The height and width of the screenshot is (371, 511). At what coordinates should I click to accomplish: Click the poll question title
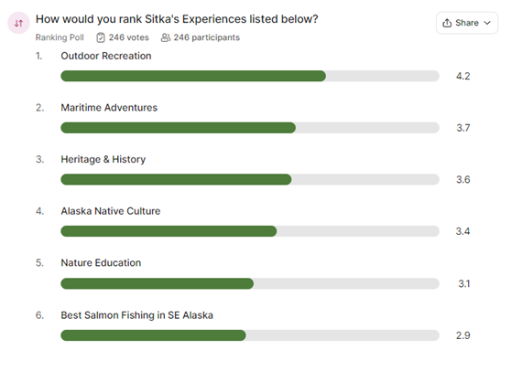(x=177, y=19)
